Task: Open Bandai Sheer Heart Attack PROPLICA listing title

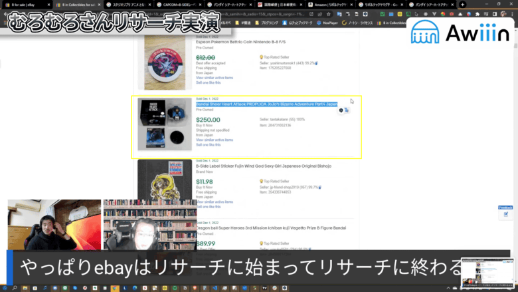Action: pos(266,104)
